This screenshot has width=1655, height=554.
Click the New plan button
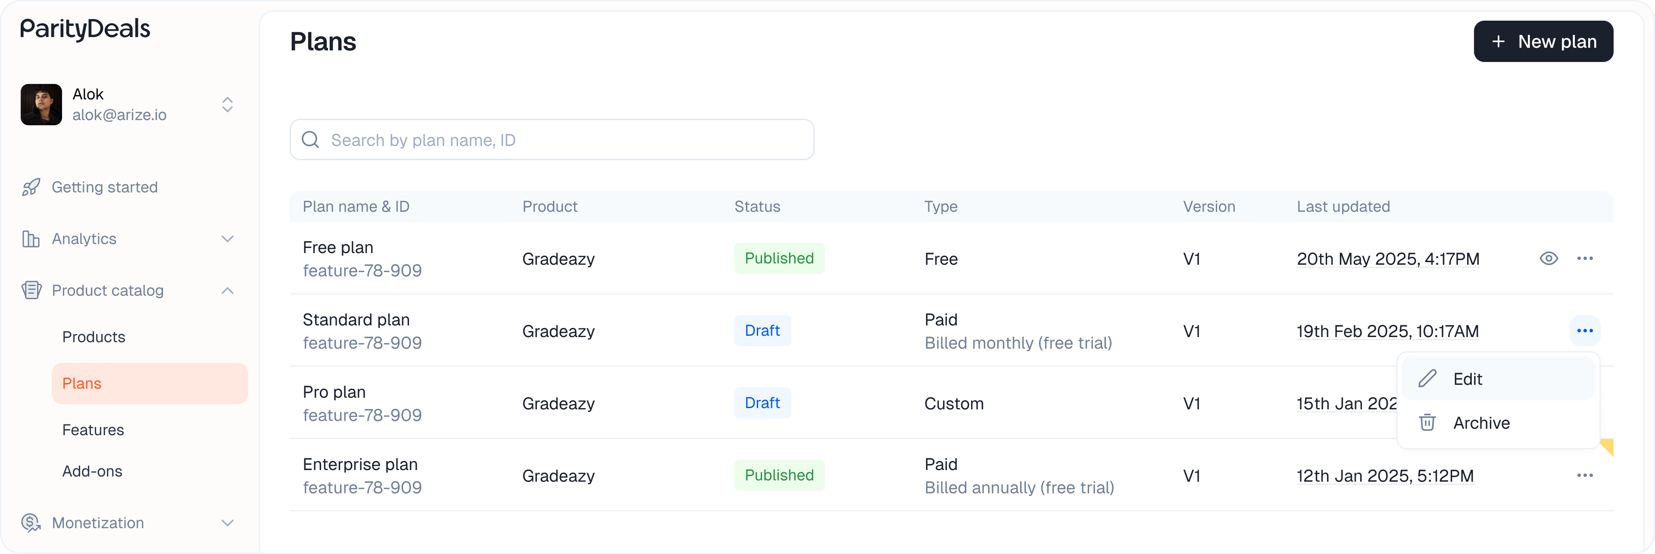(x=1543, y=42)
